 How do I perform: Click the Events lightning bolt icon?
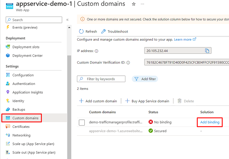(x=8, y=27)
